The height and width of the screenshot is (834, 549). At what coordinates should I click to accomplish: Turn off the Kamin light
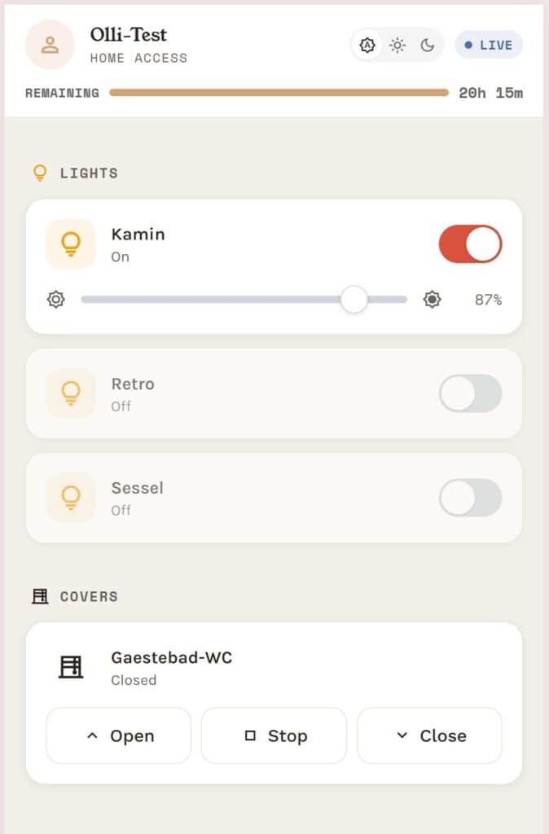[x=471, y=243]
